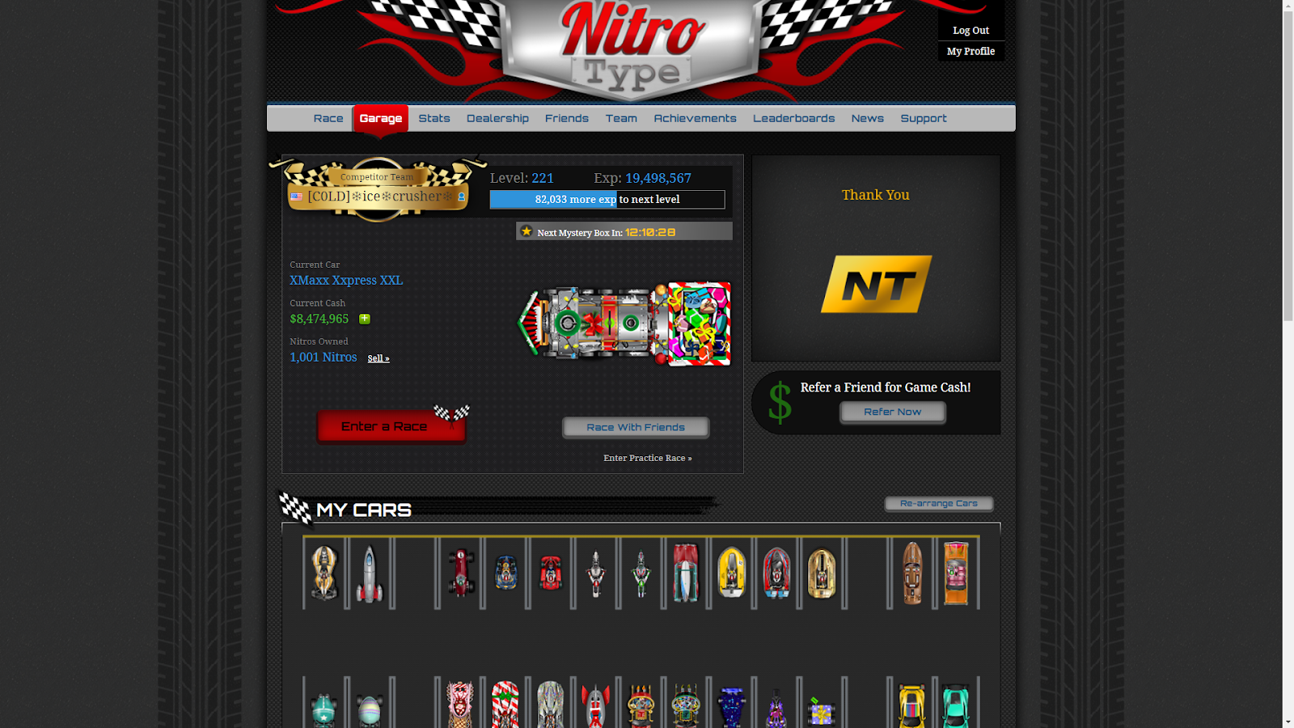Viewport: 1294px width, 728px height.
Task: Click Race With Friends button
Action: click(636, 427)
